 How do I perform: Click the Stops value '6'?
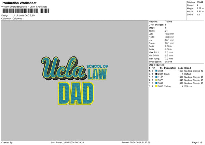tap(166, 28)
